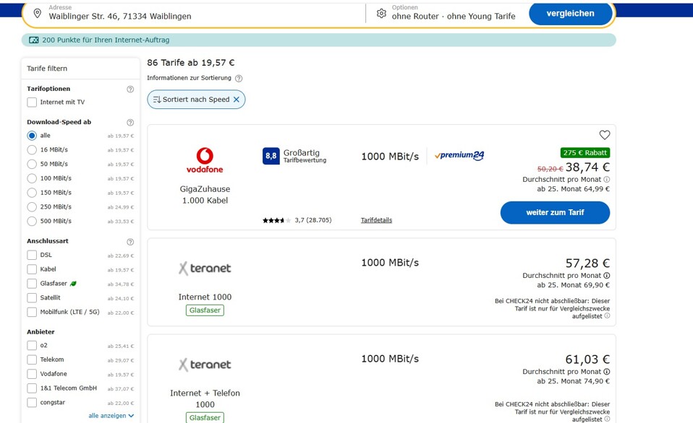The height and width of the screenshot is (423, 693).
Task: Save Vodafone tariff with heart icon
Action: (604, 135)
